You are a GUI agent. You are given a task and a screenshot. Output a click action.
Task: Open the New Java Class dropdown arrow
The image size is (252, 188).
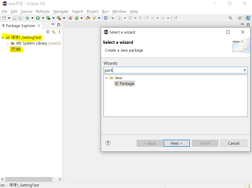click(82, 18)
